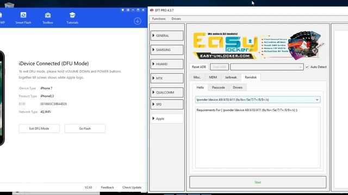
Task: Expand the HUAWEI section
Action: [x=167, y=64]
